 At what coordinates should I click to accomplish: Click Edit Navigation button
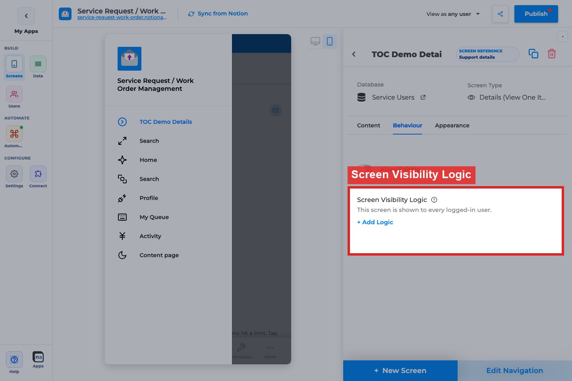click(x=515, y=371)
